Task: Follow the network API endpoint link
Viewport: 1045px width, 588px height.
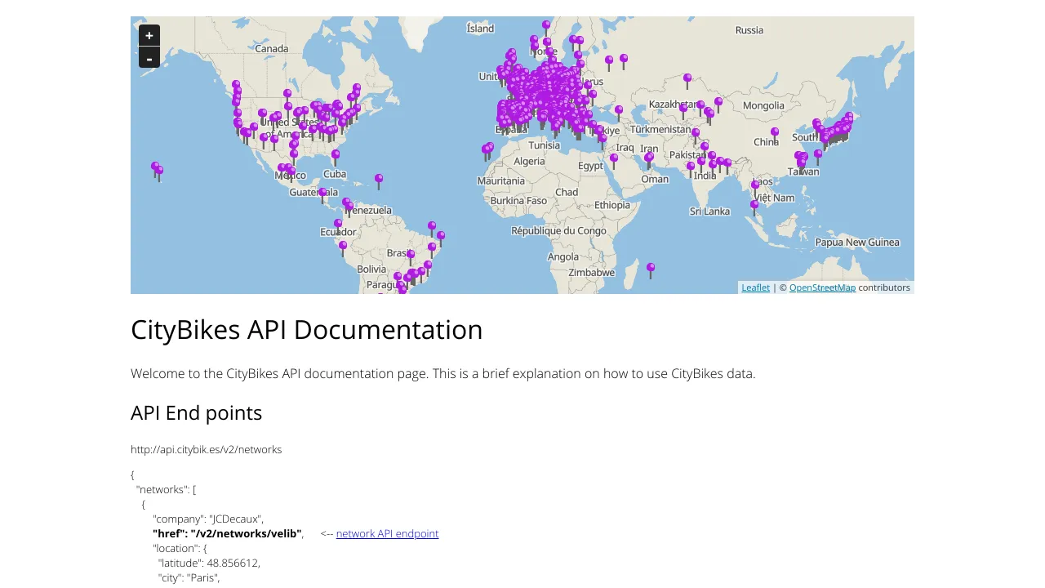Action: [x=387, y=533]
